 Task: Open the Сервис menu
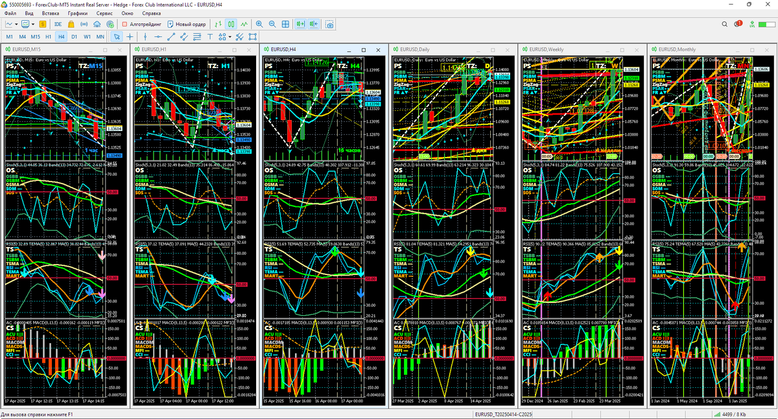tap(104, 13)
